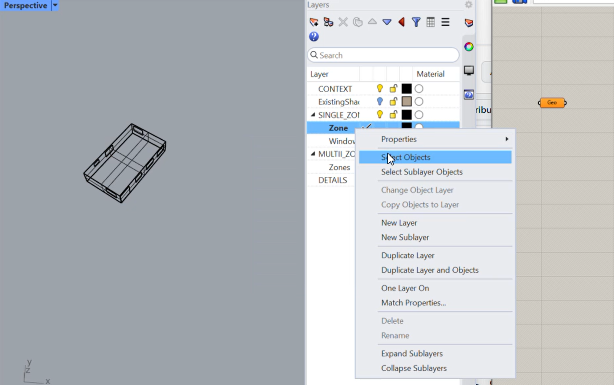Viewport: 614px width, 385px height.
Task: Collapse the MULTII_ZONE layer tree
Action: pos(313,154)
